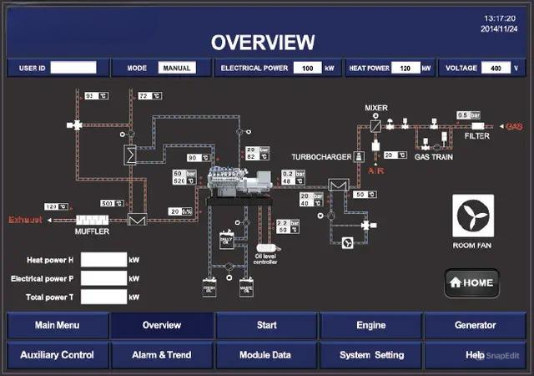Click the Room Fan icon
534x376 pixels.
473,215
